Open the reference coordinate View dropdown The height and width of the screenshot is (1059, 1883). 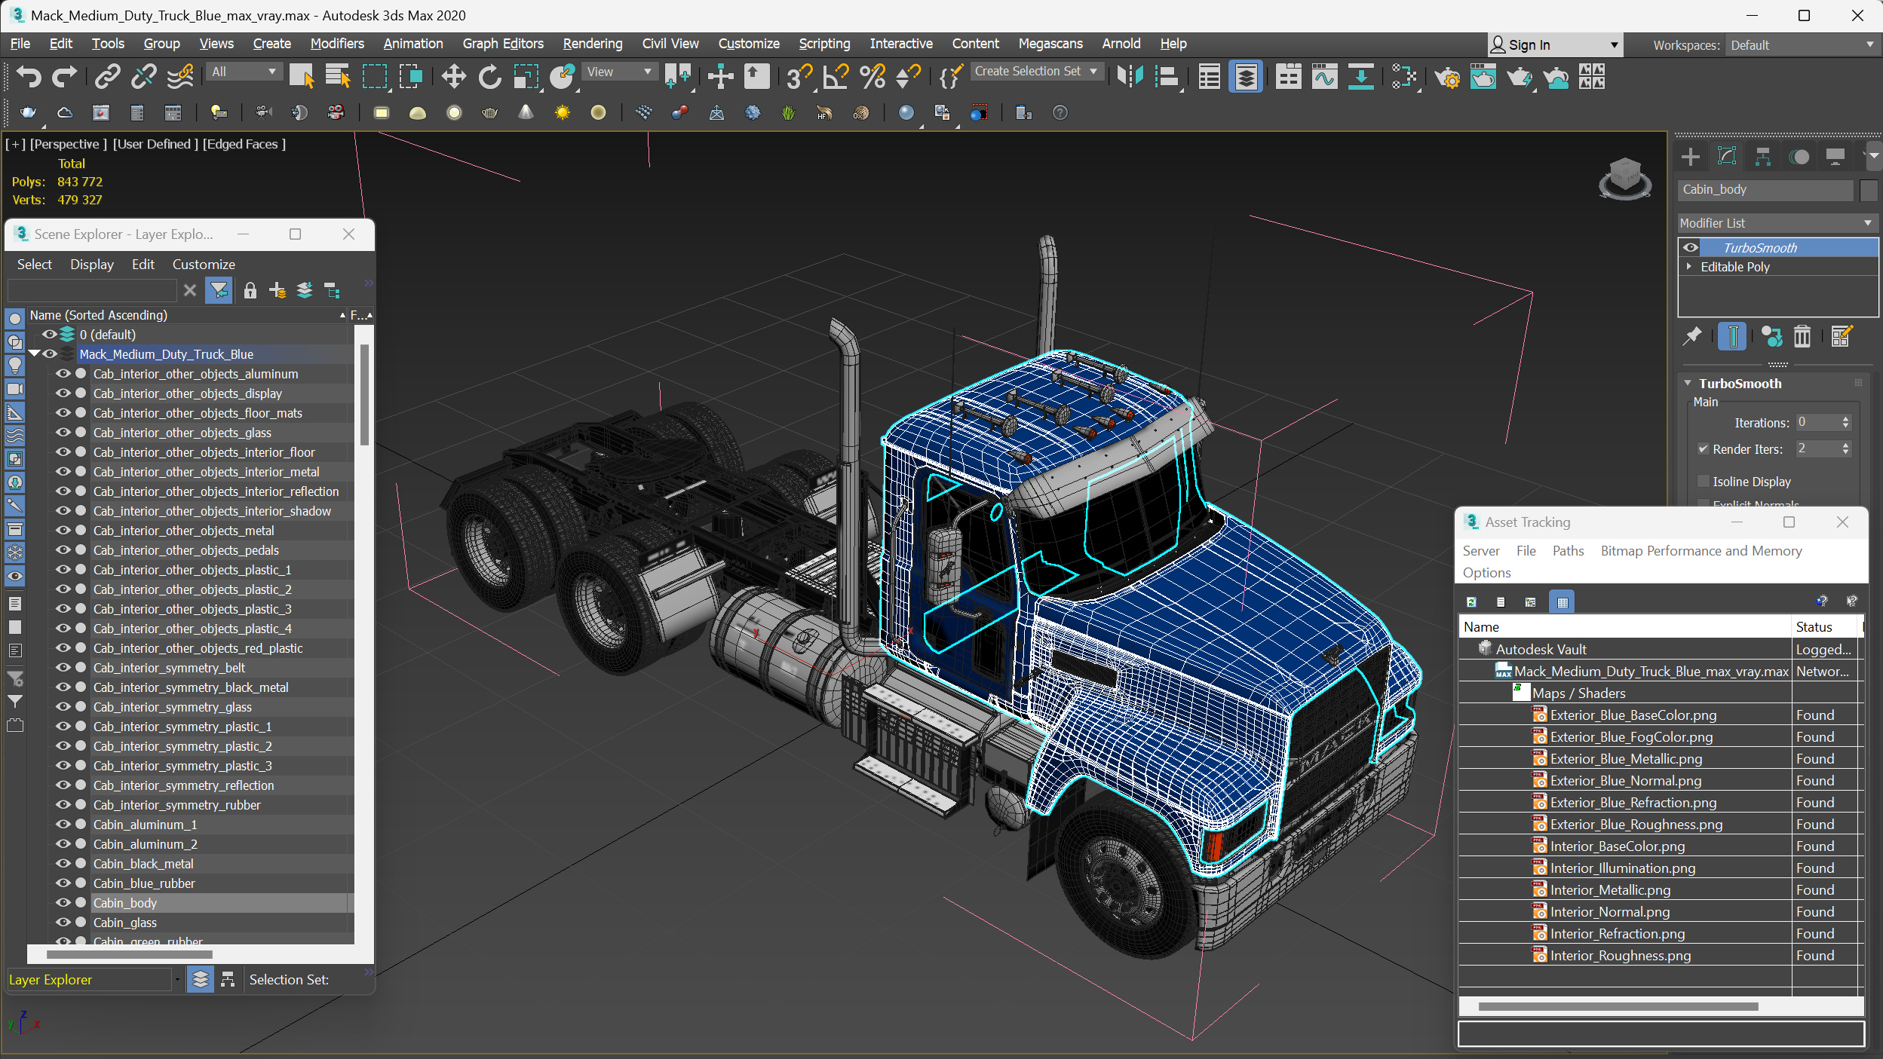(619, 72)
